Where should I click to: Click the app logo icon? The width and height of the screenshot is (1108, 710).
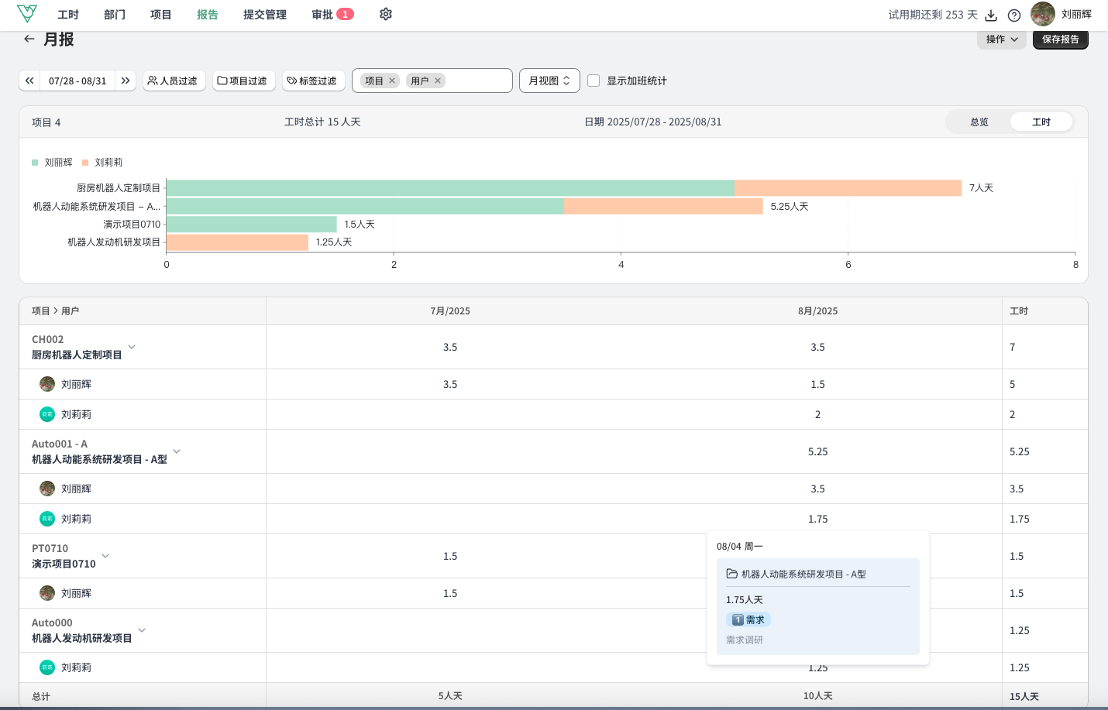click(x=27, y=14)
